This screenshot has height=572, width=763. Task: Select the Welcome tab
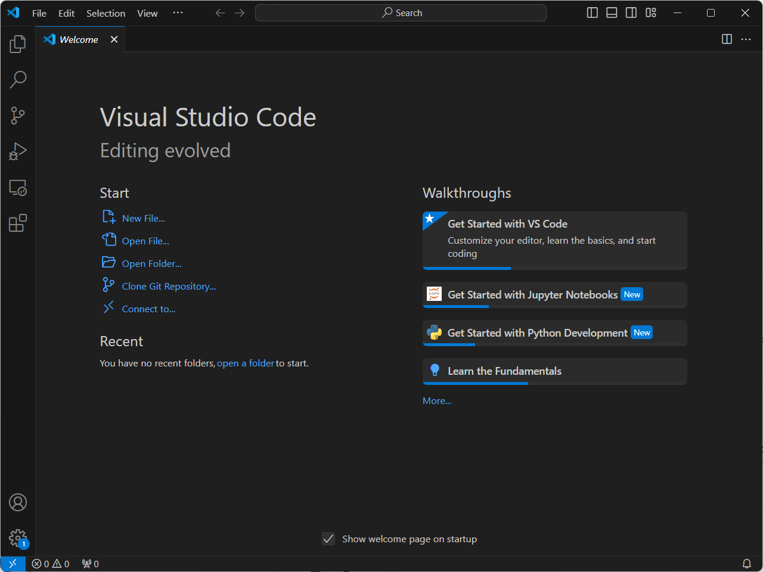point(80,39)
